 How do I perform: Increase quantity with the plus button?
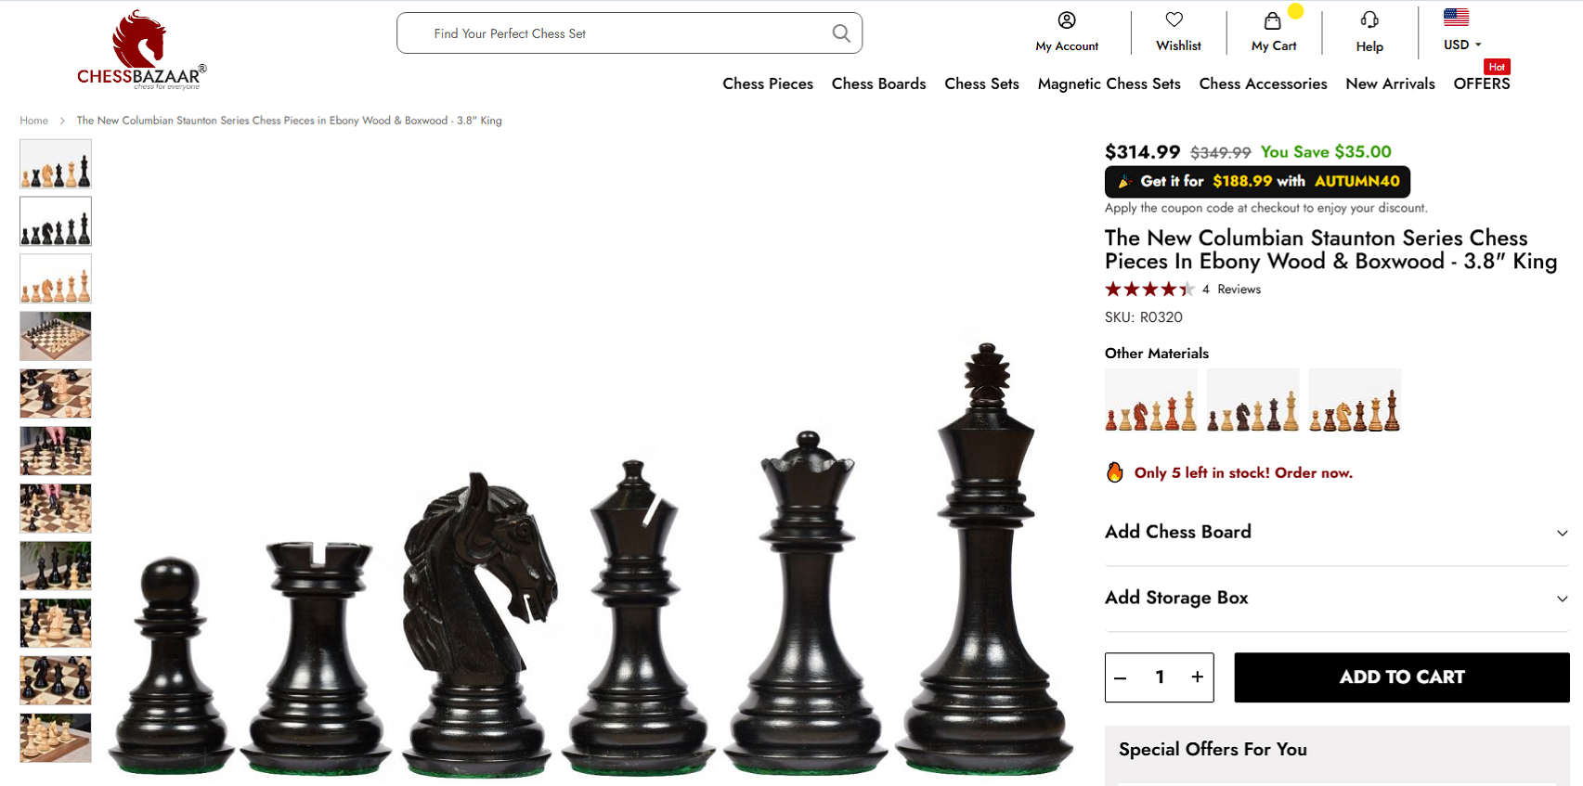click(x=1198, y=676)
